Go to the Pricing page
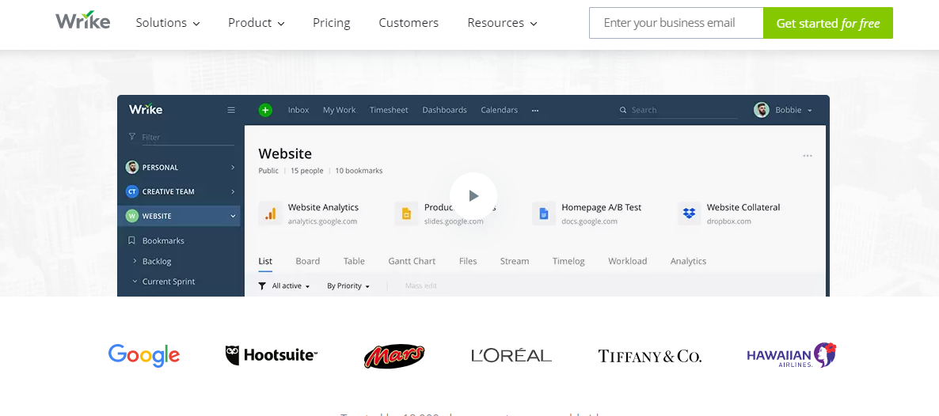The height and width of the screenshot is (416, 939). point(331,23)
